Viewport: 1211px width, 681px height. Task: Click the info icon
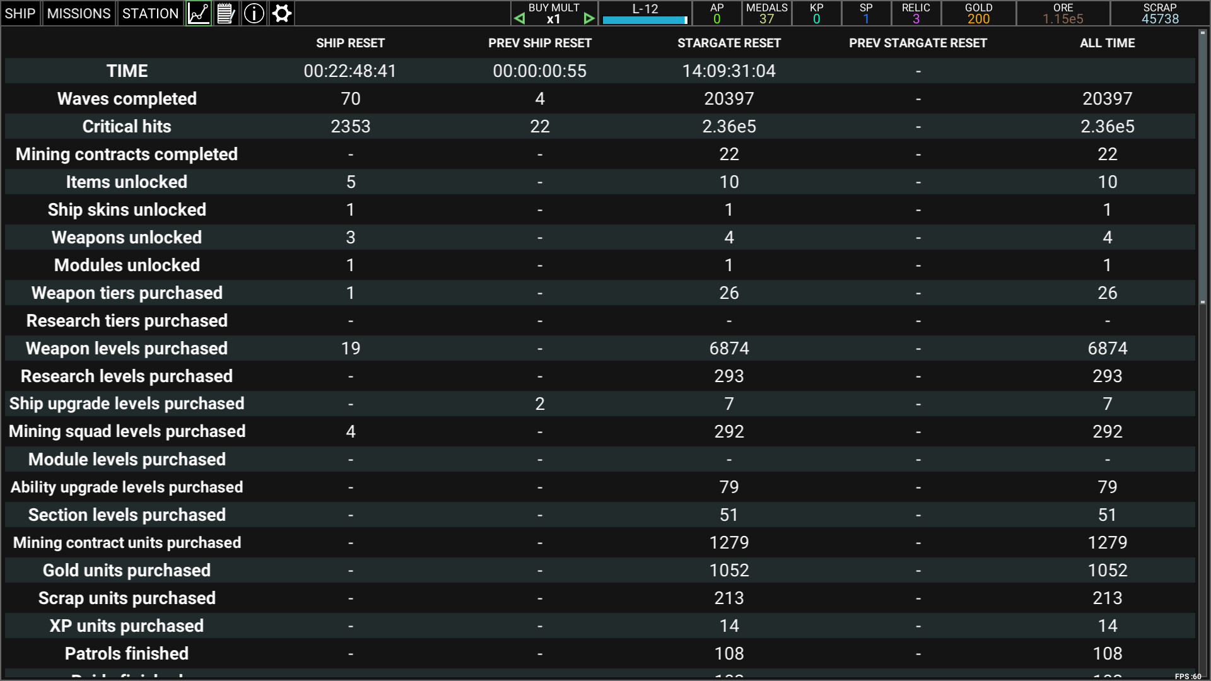click(x=254, y=13)
